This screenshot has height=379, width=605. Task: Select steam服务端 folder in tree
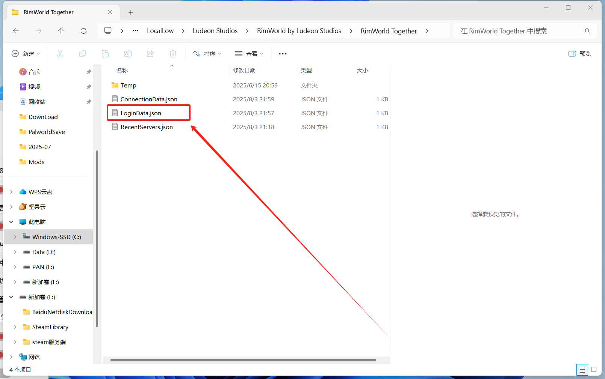click(x=48, y=342)
